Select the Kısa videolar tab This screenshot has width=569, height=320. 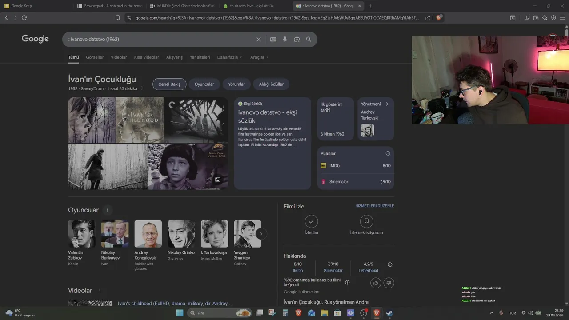pos(147,57)
